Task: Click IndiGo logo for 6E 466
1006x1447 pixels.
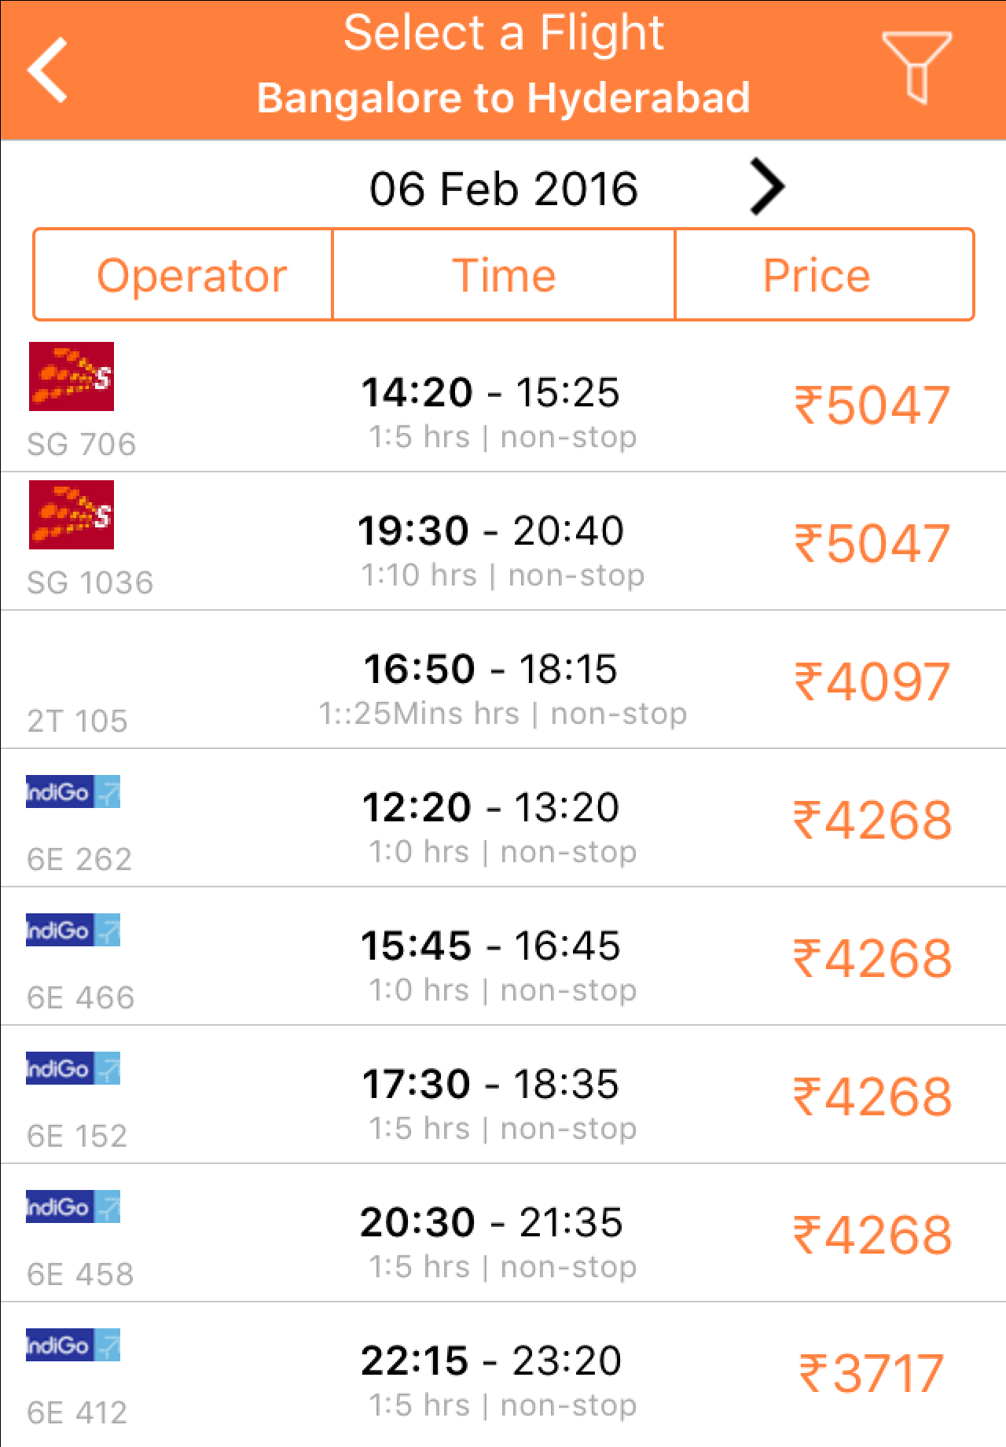Action: pyautogui.click(x=73, y=930)
